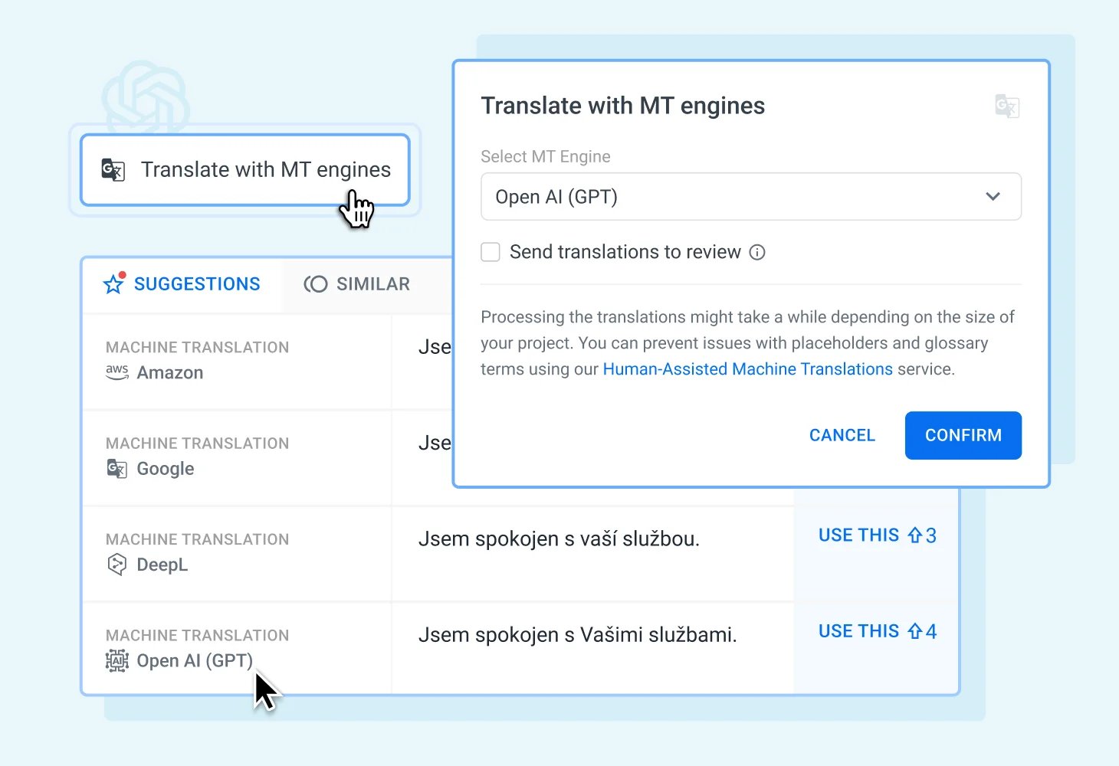Click the dialog title Translate with MT engines
The width and height of the screenshot is (1119, 766).
click(622, 106)
